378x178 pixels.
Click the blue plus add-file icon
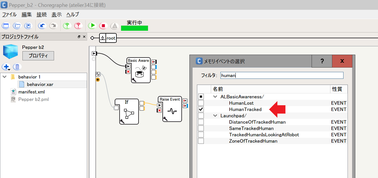coord(6,67)
